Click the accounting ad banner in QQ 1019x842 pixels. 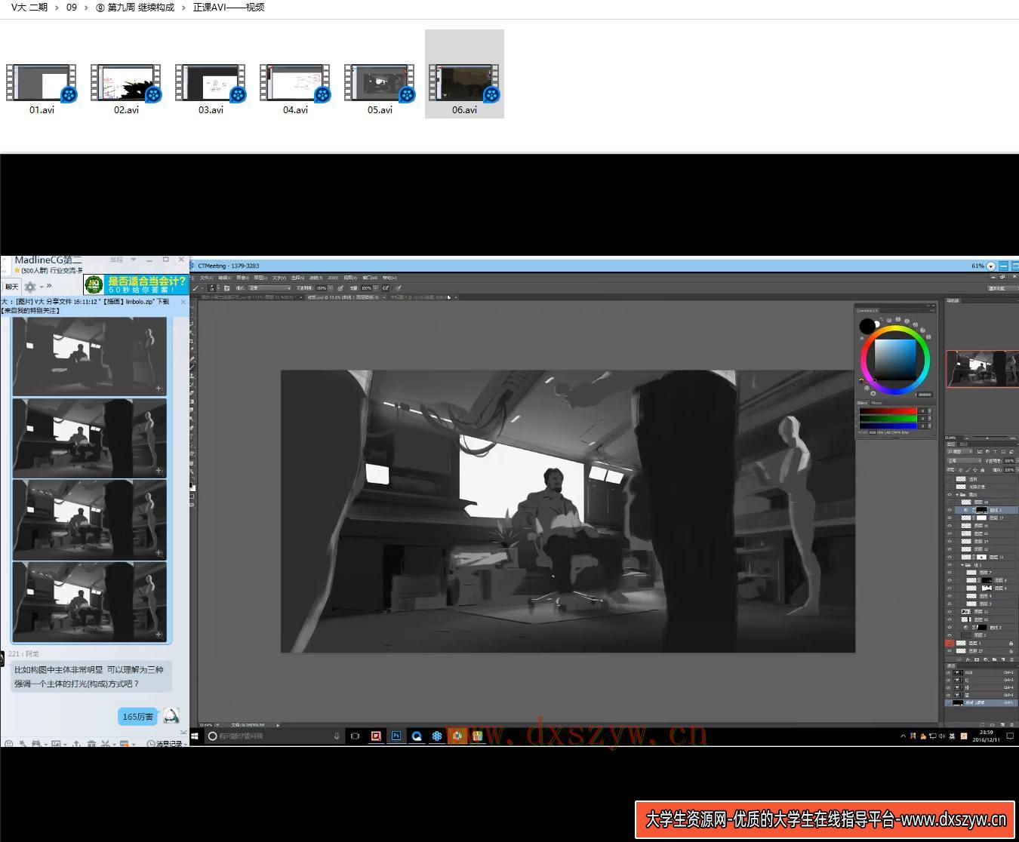tap(136, 284)
